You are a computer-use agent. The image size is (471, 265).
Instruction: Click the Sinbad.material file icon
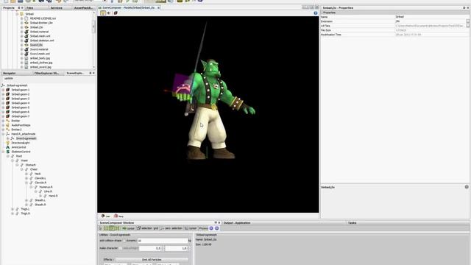coord(26,32)
